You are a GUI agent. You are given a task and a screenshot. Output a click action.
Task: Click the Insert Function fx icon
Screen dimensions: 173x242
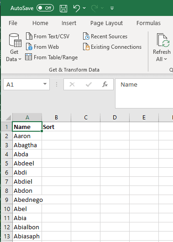click(x=105, y=84)
